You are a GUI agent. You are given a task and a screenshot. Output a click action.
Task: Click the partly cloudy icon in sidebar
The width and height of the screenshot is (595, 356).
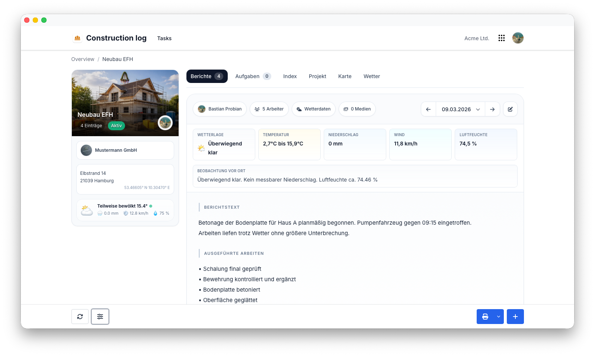tap(87, 211)
